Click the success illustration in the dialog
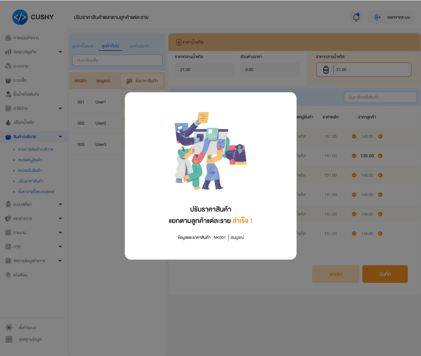421x356 pixels. (x=211, y=151)
